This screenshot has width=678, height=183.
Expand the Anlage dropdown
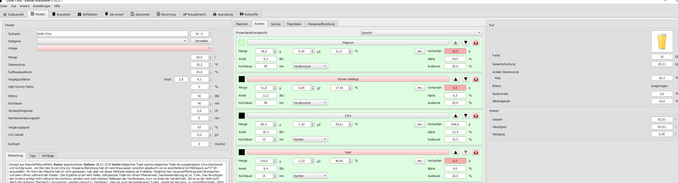124,48
